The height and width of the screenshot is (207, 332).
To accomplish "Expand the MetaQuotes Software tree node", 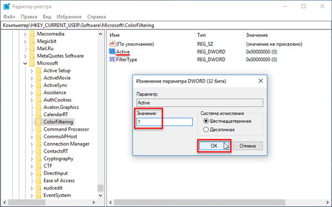I will 25,56.
